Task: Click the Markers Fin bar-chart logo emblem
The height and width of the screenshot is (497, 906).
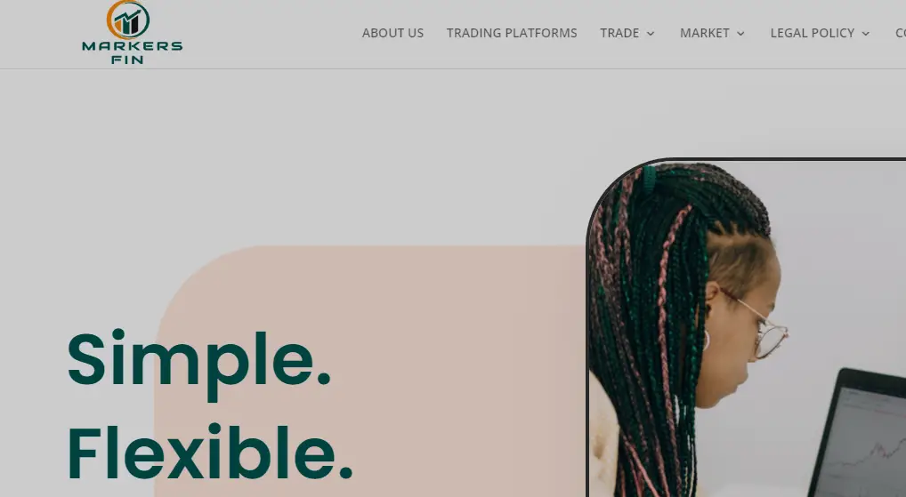Action: coord(128,19)
